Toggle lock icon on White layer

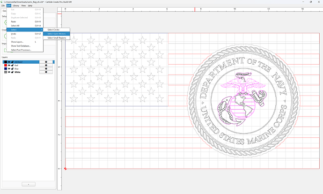pyautogui.click(x=12, y=72)
